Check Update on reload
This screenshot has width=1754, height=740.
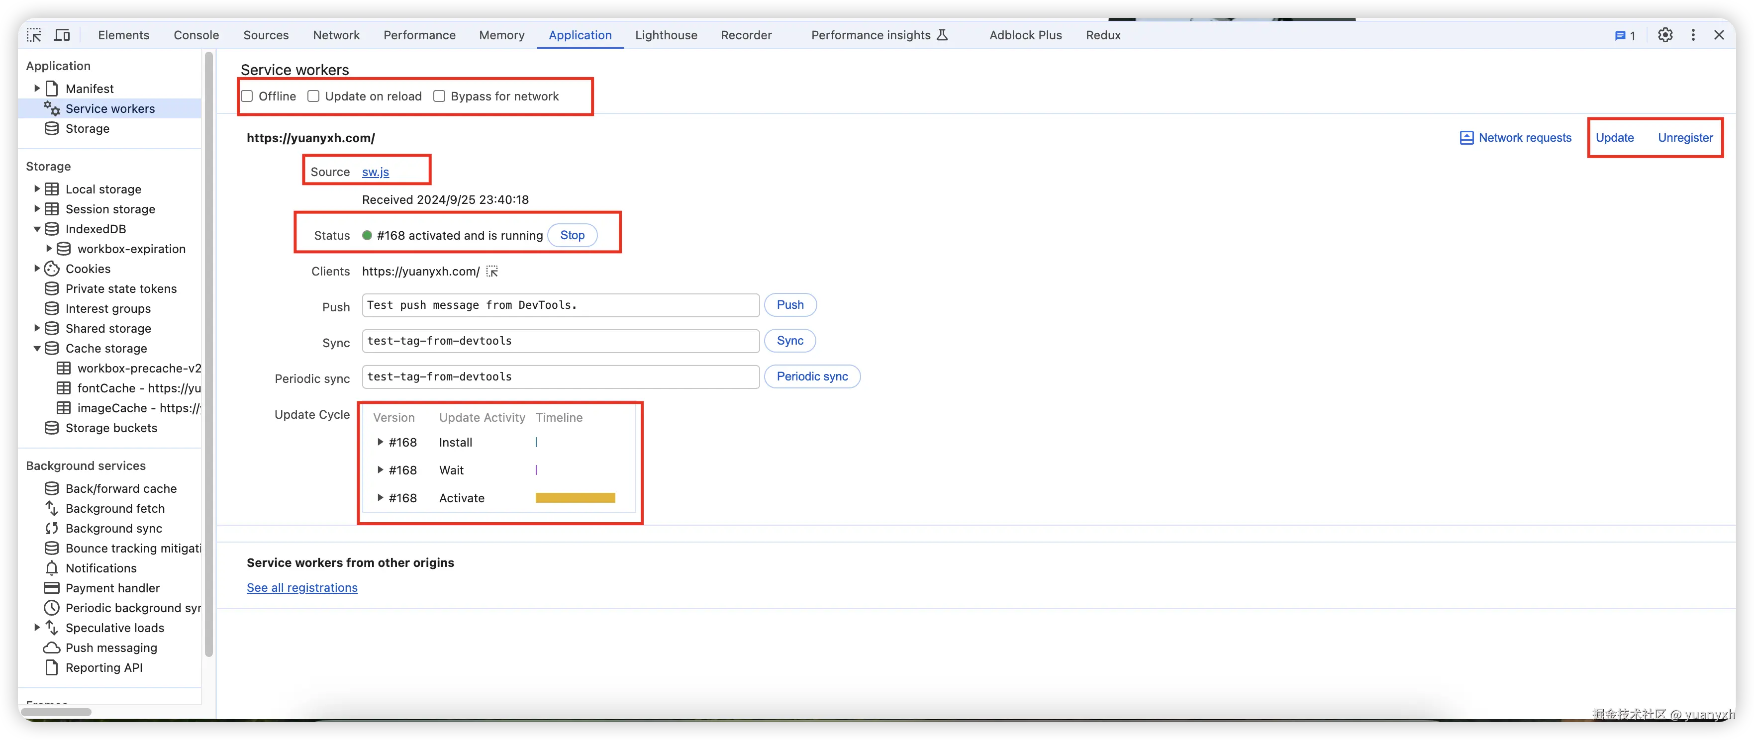[313, 96]
